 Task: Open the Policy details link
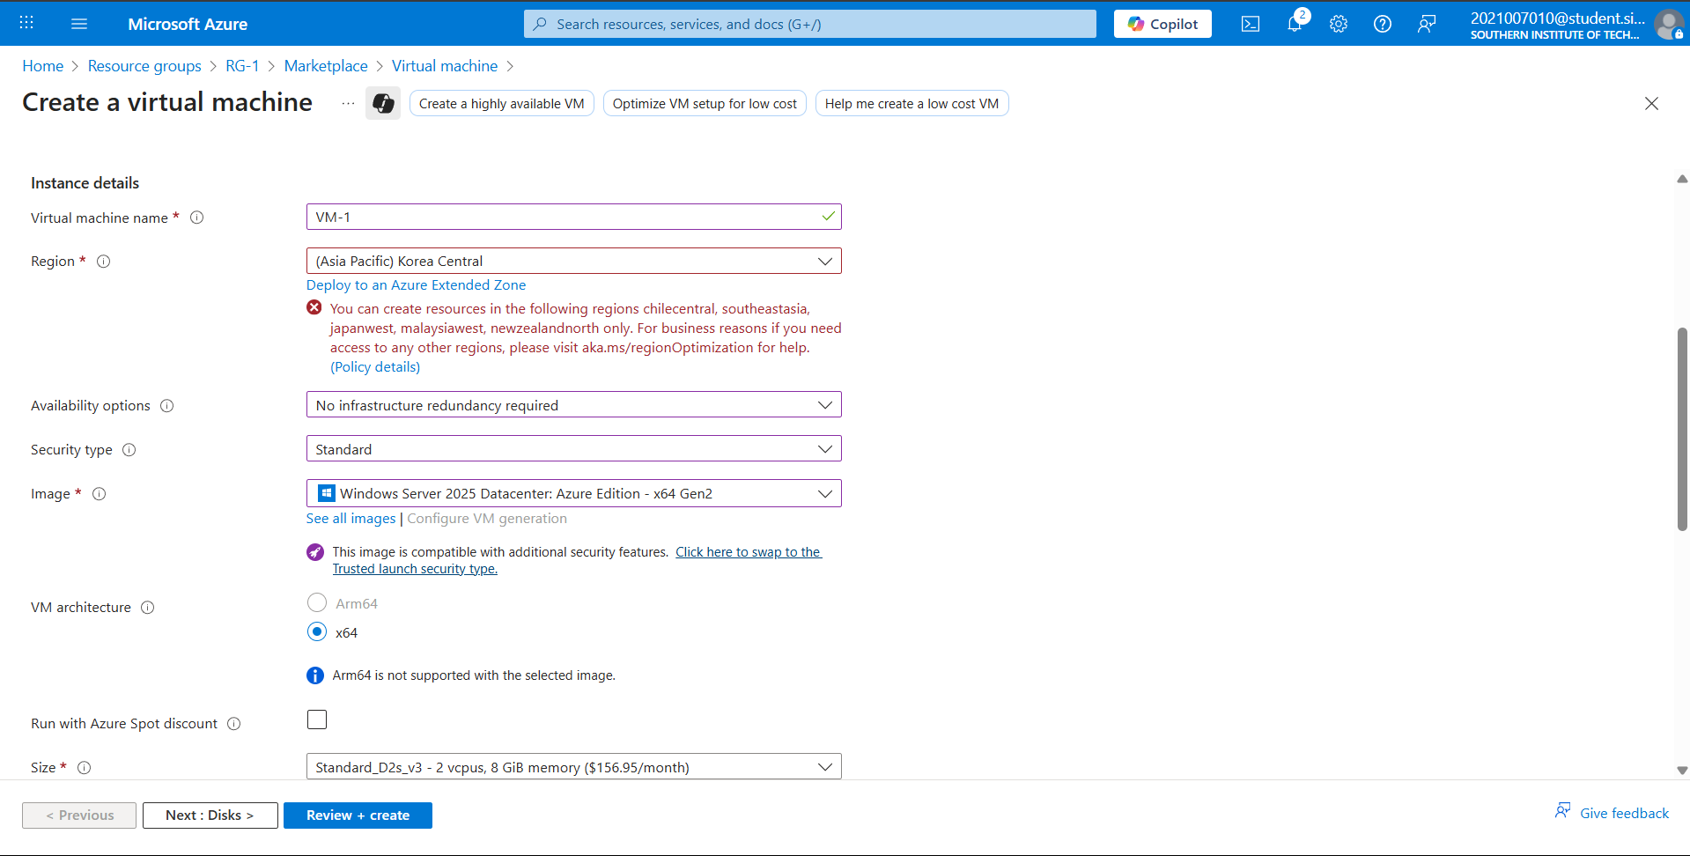[375, 367]
